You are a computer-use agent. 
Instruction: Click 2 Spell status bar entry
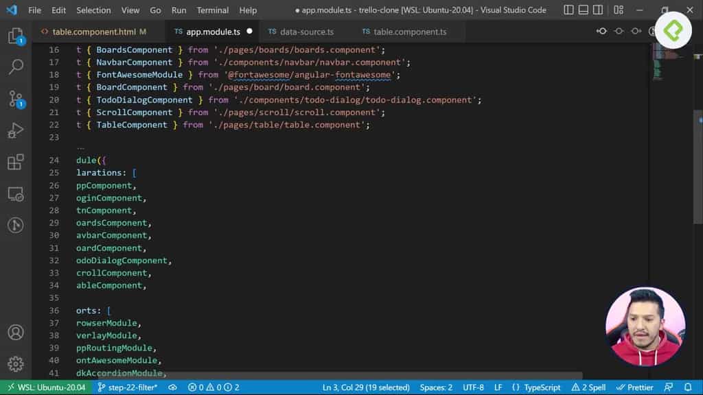589,387
